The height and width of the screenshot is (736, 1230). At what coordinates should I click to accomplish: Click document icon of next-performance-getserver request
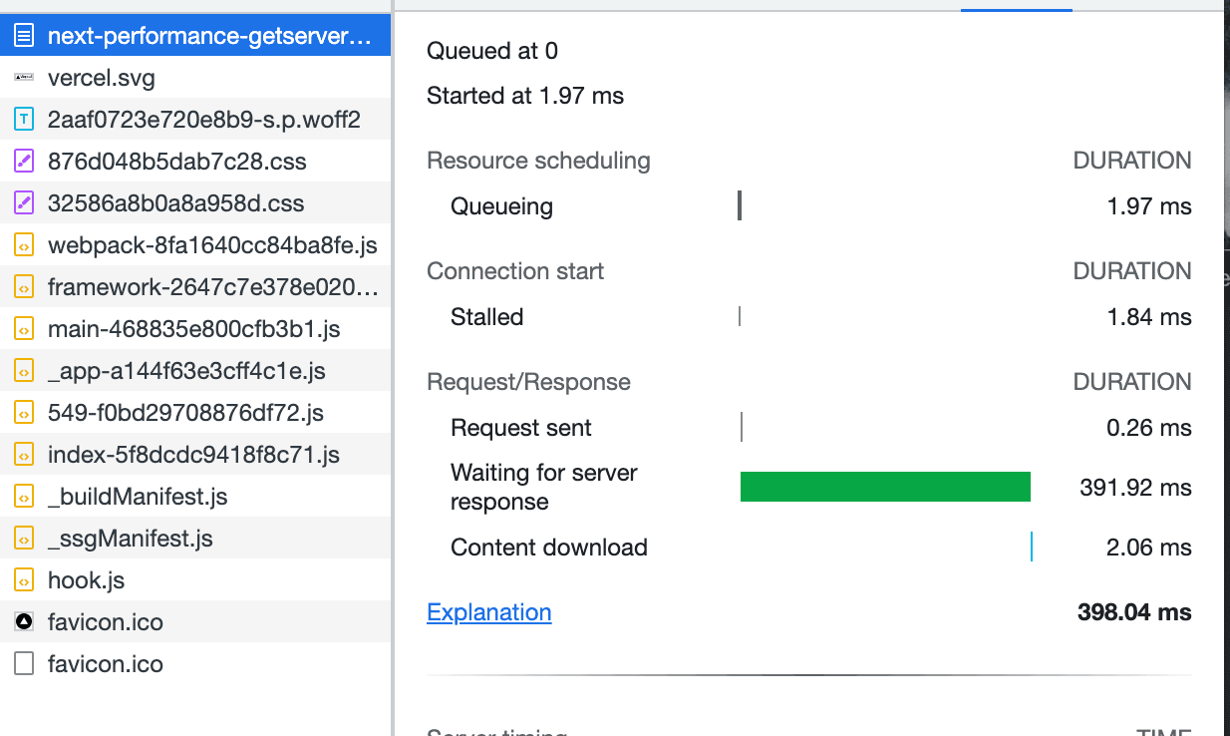point(24,37)
